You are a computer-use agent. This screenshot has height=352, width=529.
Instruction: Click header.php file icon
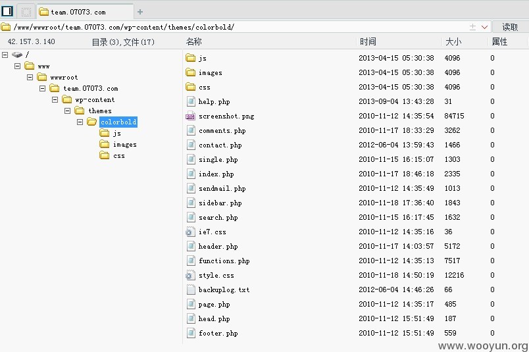tap(191, 246)
